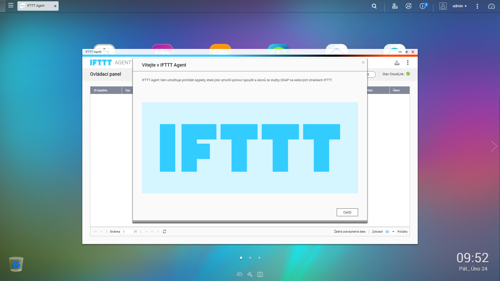Click the IFTTT banner image in dialog
Viewport: 500px width, 281px height.
250,148
